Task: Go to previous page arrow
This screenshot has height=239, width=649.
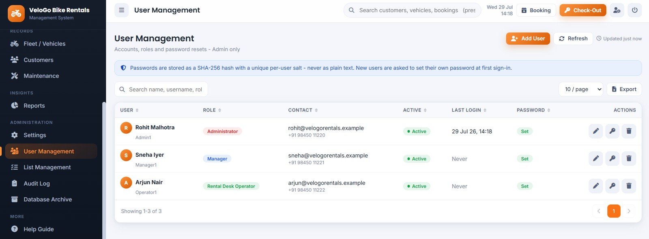Action: (599, 211)
